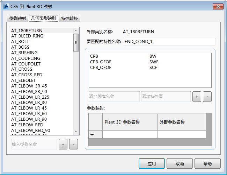The image size is (227, 175).
Task: Click the 要匹配的特性名称 field END_COND_1
Action: [x=169, y=42]
